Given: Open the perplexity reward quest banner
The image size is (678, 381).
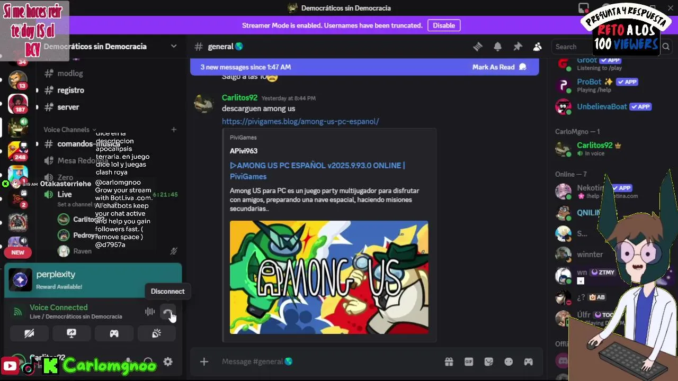Looking at the screenshot, I should pyautogui.click(x=93, y=280).
